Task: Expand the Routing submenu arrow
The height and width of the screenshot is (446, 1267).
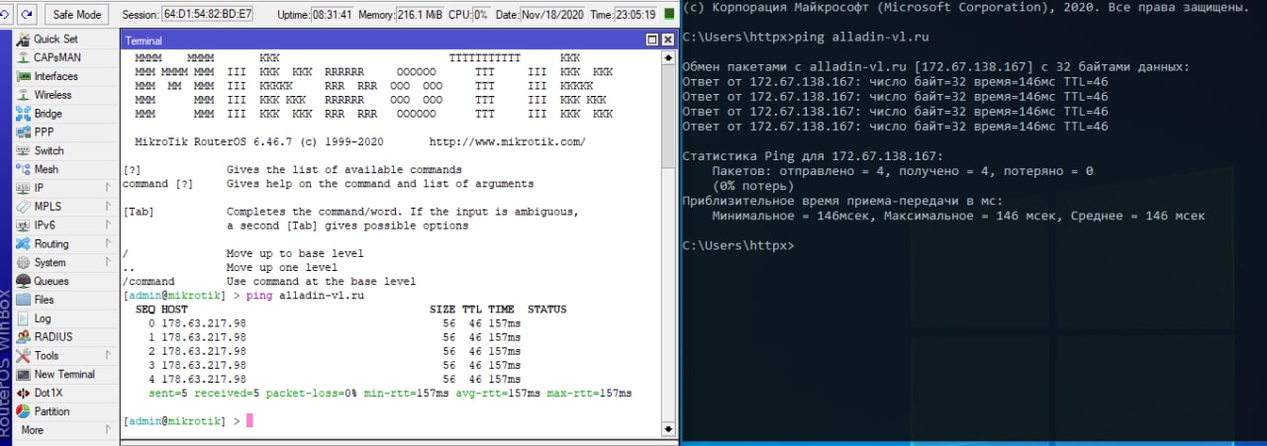Action: pos(107,243)
